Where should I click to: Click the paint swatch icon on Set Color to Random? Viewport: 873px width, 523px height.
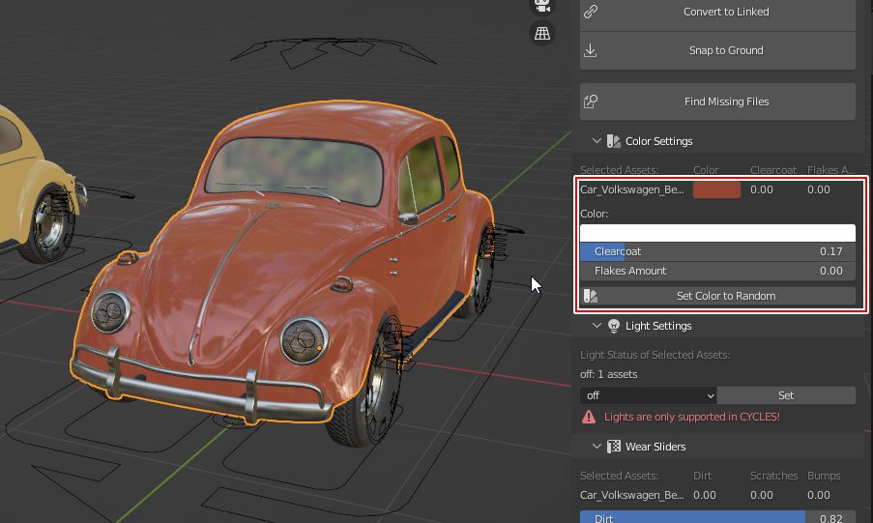pos(592,296)
